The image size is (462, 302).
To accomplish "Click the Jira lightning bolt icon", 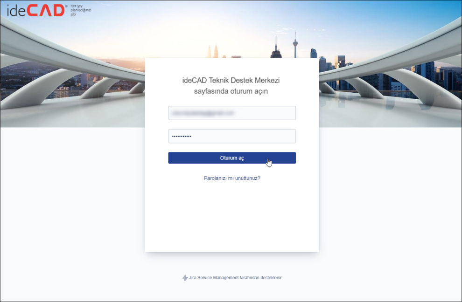I will click(185, 278).
